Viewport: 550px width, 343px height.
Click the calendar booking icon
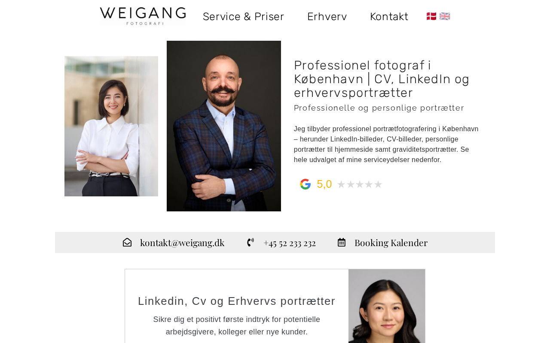pos(342,243)
